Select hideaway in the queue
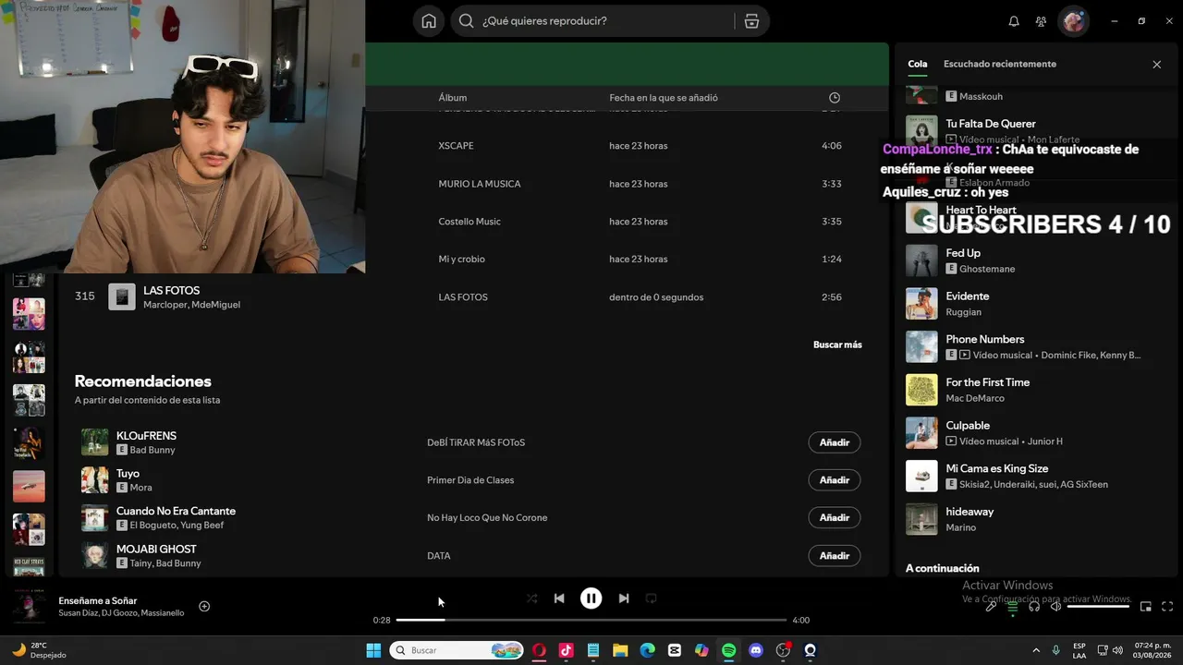Viewport: 1183px width, 665px height. click(1033, 519)
